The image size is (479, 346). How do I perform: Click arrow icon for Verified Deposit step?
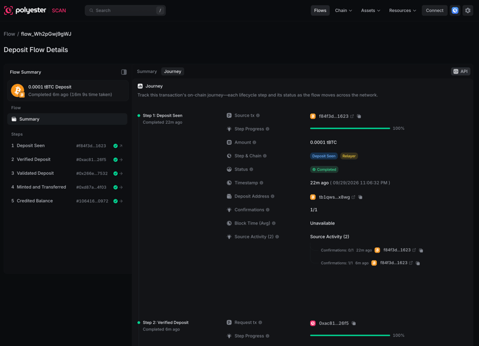(121, 160)
